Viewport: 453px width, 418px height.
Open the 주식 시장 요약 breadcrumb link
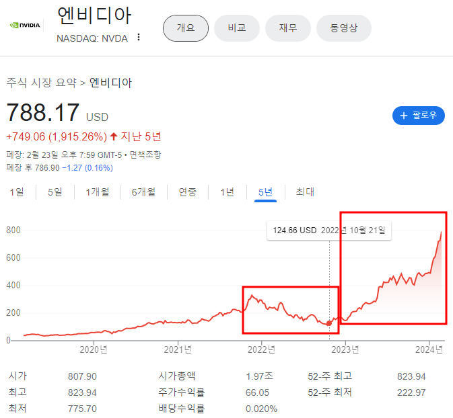coord(41,83)
